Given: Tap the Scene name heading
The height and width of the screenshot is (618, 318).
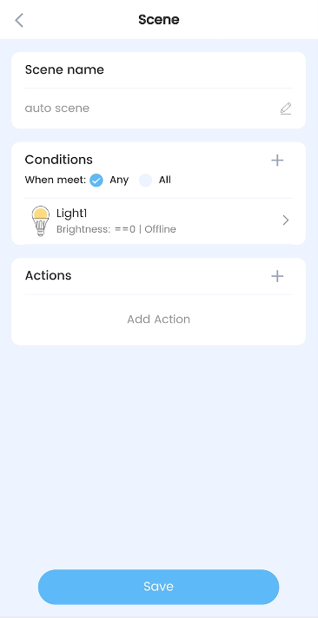Looking at the screenshot, I should 64,69.
